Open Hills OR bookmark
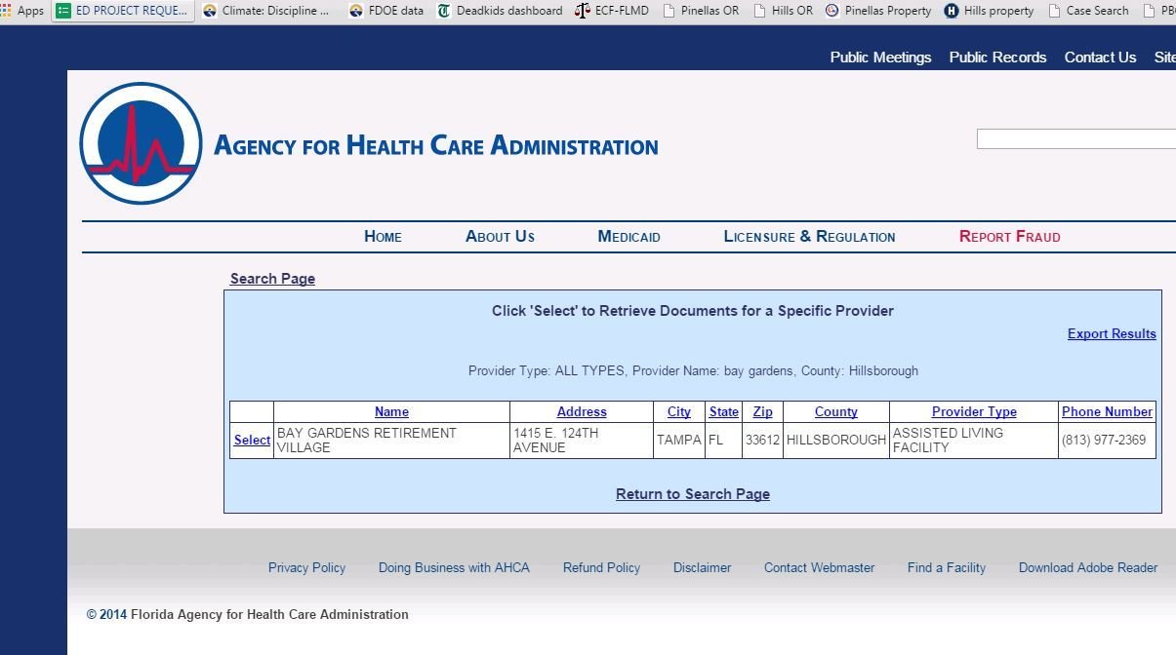 (x=783, y=11)
